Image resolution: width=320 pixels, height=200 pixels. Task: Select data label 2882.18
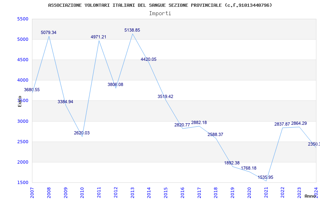(x=199, y=123)
